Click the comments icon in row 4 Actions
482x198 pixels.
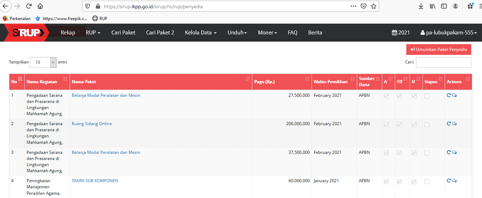click(x=454, y=181)
